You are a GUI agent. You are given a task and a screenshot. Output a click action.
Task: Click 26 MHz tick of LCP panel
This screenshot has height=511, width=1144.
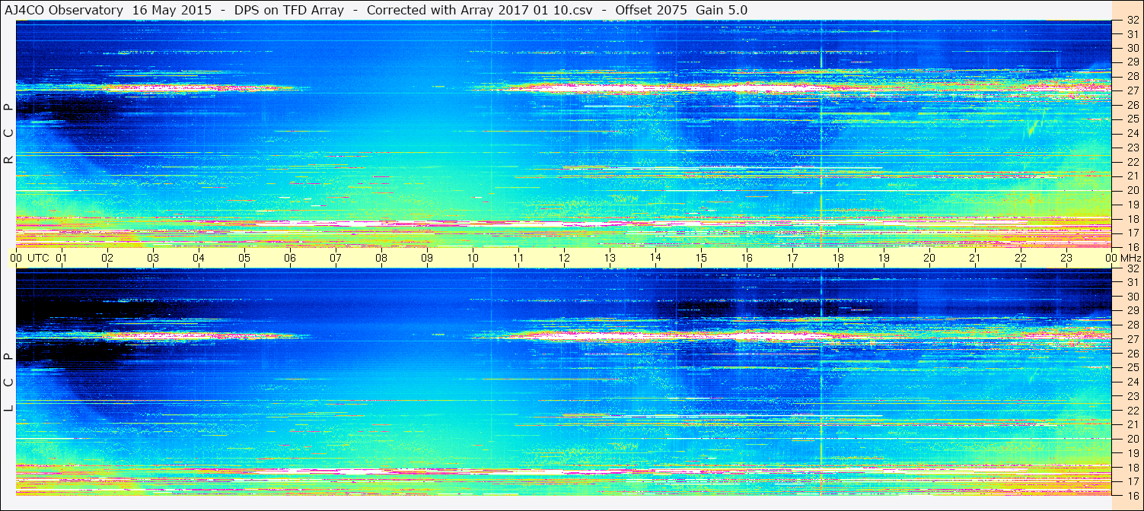tap(1133, 354)
